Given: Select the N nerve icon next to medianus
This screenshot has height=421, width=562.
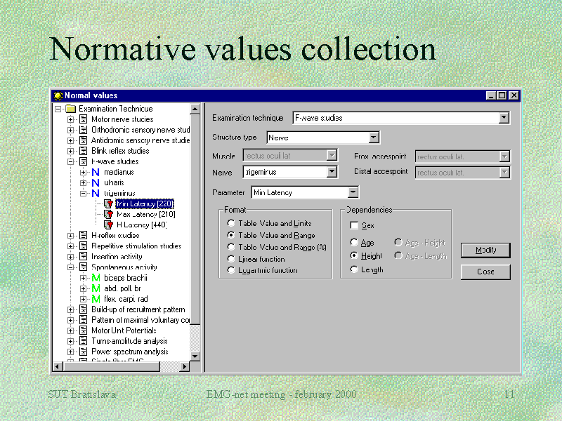Looking at the screenshot, I should (96, 172).
